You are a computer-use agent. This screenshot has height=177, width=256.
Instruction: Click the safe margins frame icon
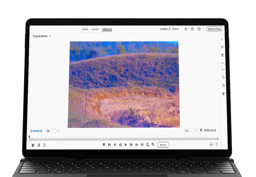(x=201, y=130)
